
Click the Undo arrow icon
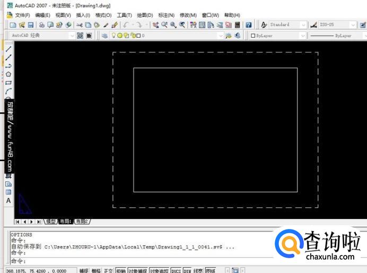click(x=126, y=25)
